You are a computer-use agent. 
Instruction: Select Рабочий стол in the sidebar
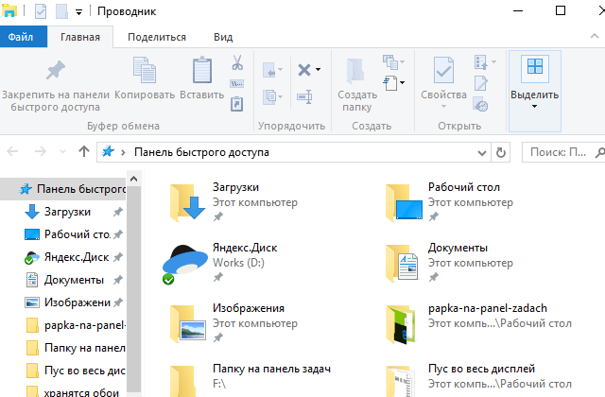click(67, 234)
